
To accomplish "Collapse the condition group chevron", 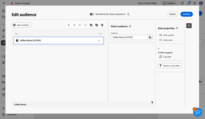I will [16, 34].
